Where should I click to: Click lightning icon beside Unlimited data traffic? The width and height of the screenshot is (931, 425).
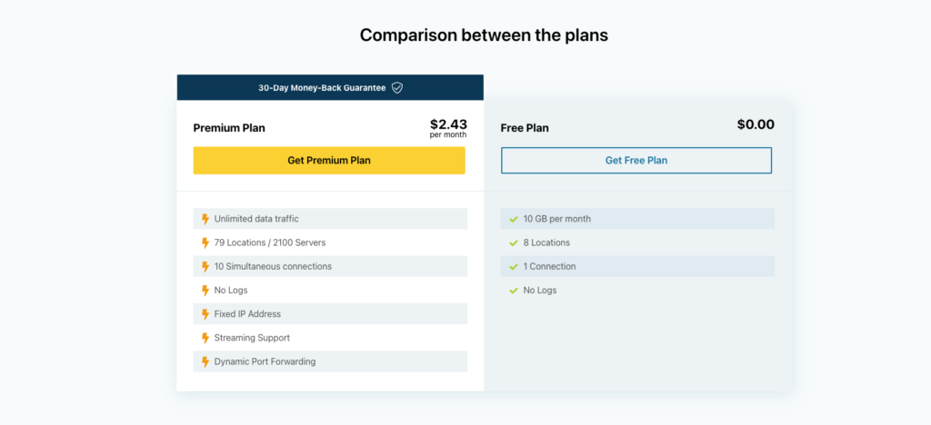[x=205, y=219]
